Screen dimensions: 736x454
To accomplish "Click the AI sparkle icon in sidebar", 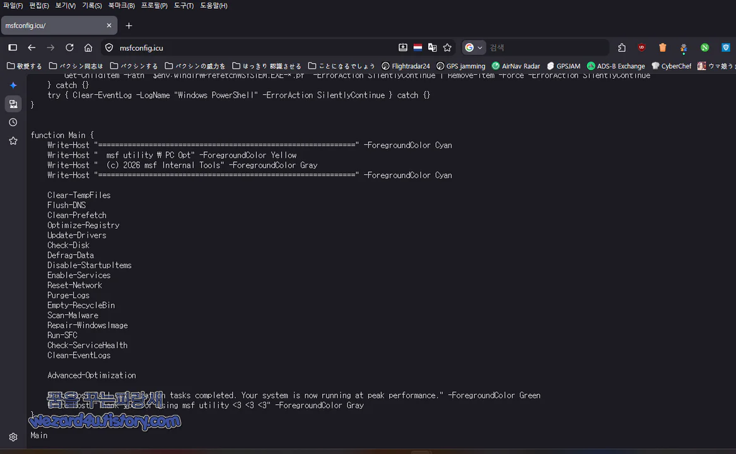I will point(13,85).
